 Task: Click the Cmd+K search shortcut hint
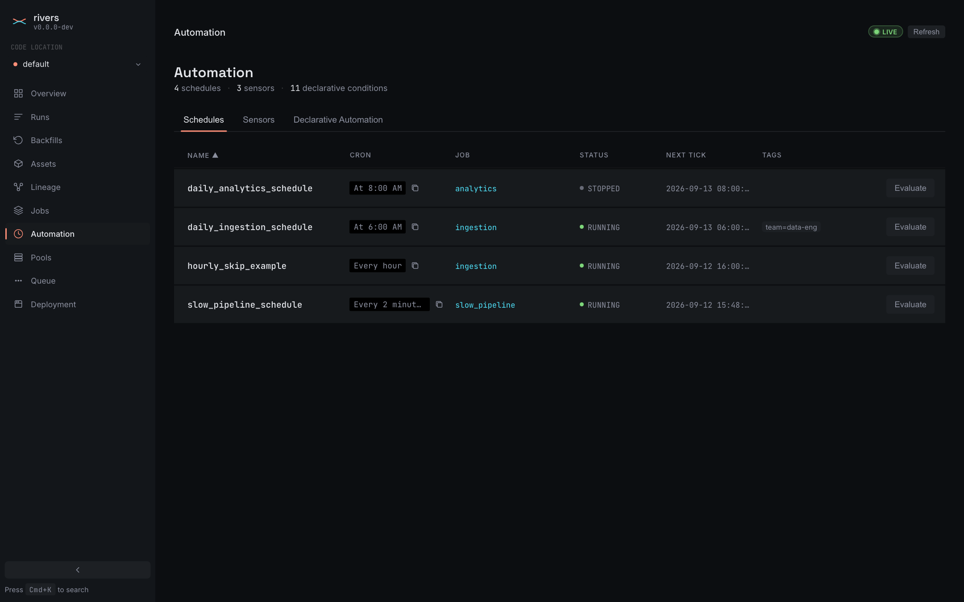pyautogui.click(x=40, y=590)
